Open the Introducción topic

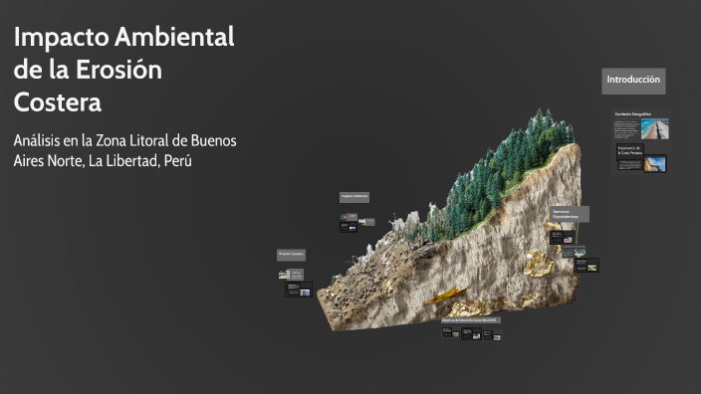coord(633,81)
